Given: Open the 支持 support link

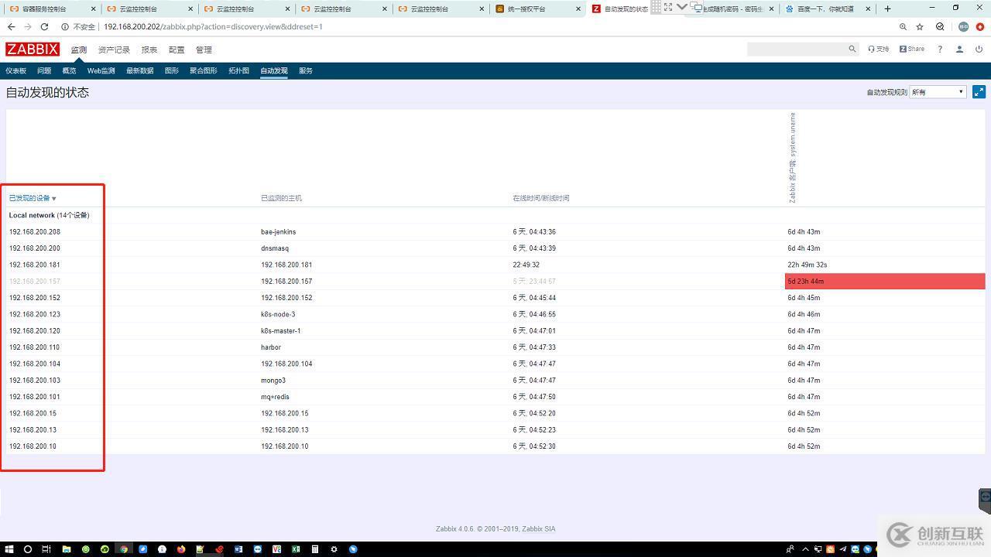Looking at the screenshot, I should tap(879, 49).
